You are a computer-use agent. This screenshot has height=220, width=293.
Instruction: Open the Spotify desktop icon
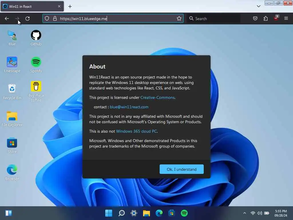click(36, 65)
